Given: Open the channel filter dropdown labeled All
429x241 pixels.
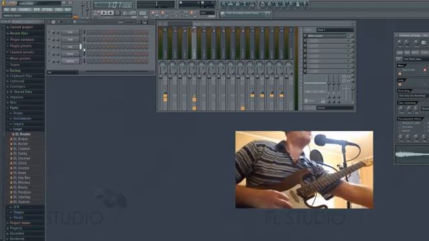Looking at the screenshot, I should click(63, 72).
